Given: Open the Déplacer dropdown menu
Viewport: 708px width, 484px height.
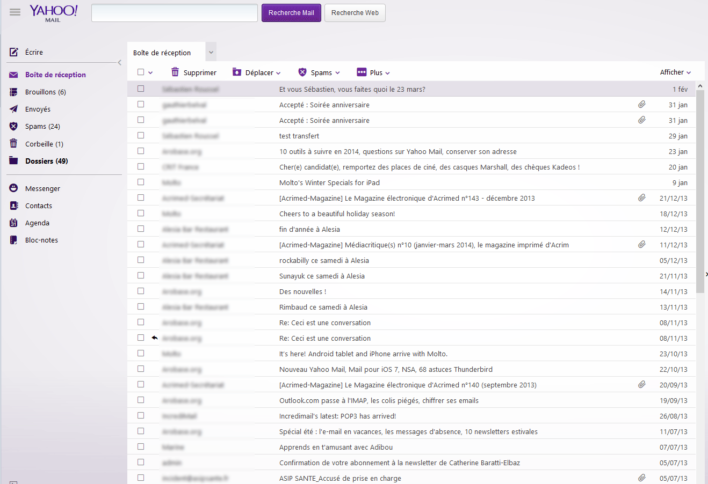Looking at the screenshot, I should click(278, 73).
